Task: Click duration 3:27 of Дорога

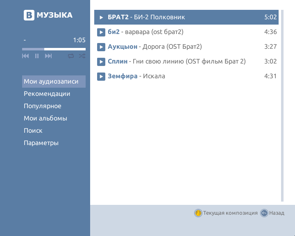Action: (x=270, y=46)
